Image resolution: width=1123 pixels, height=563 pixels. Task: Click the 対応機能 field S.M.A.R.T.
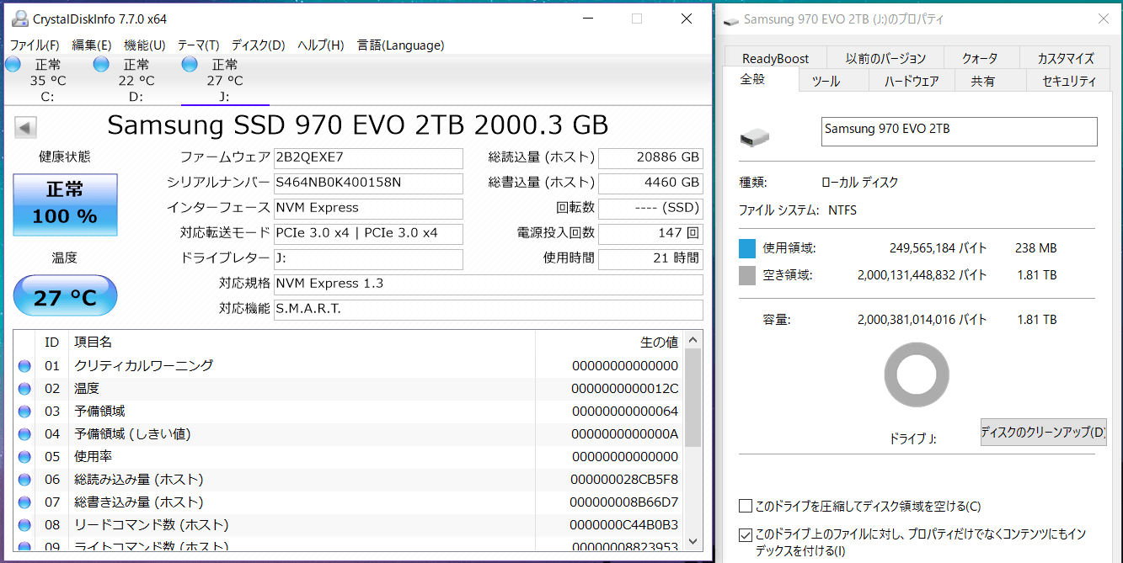(489, 310)
